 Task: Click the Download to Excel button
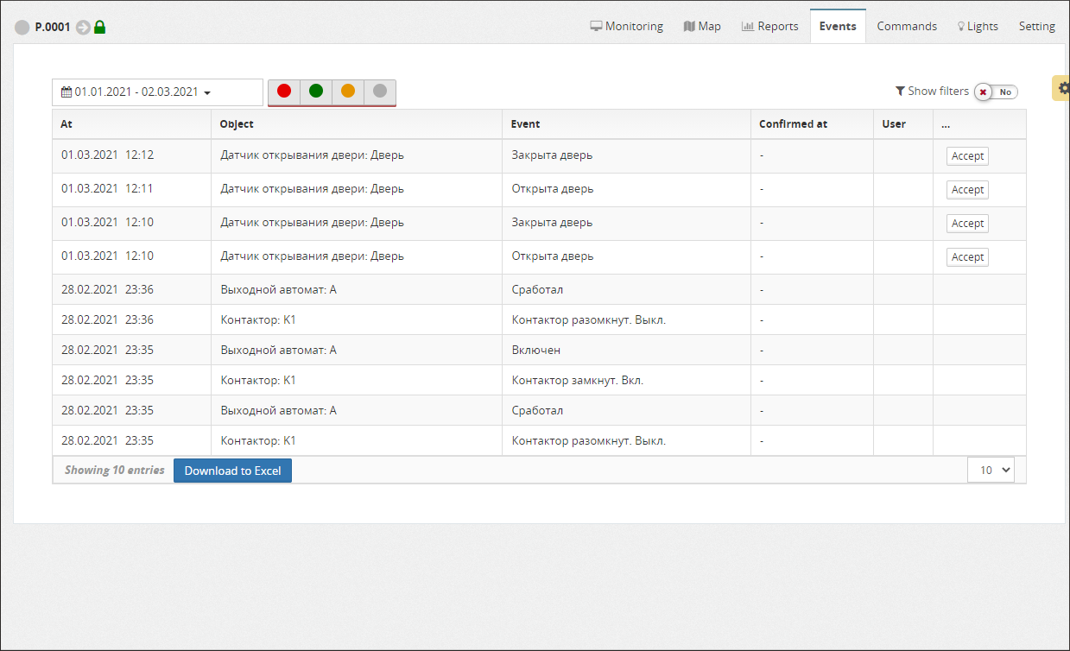232,471
